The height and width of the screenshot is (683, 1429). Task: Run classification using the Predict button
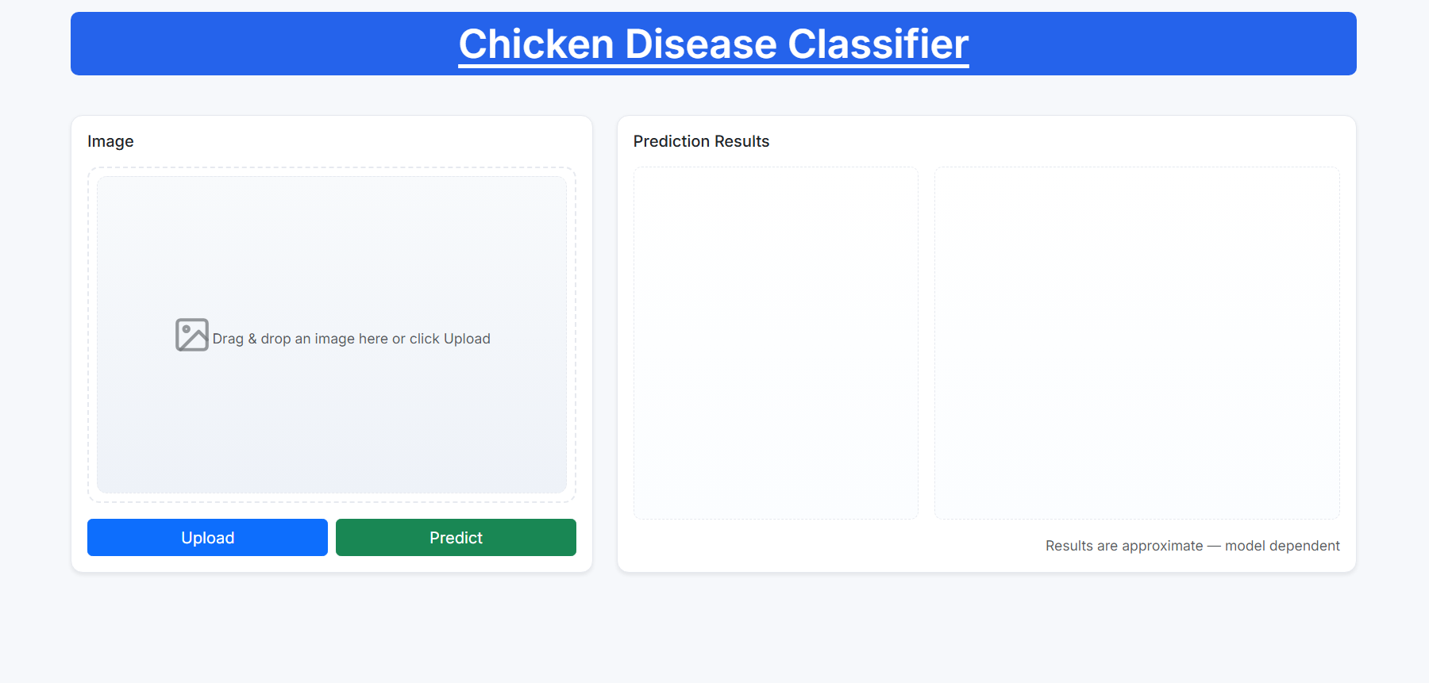456,537
